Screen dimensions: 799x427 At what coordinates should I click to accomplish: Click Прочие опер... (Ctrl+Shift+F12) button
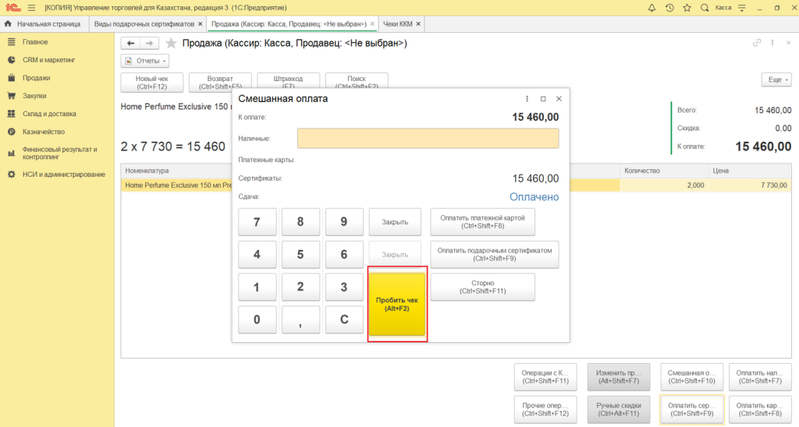545,410
